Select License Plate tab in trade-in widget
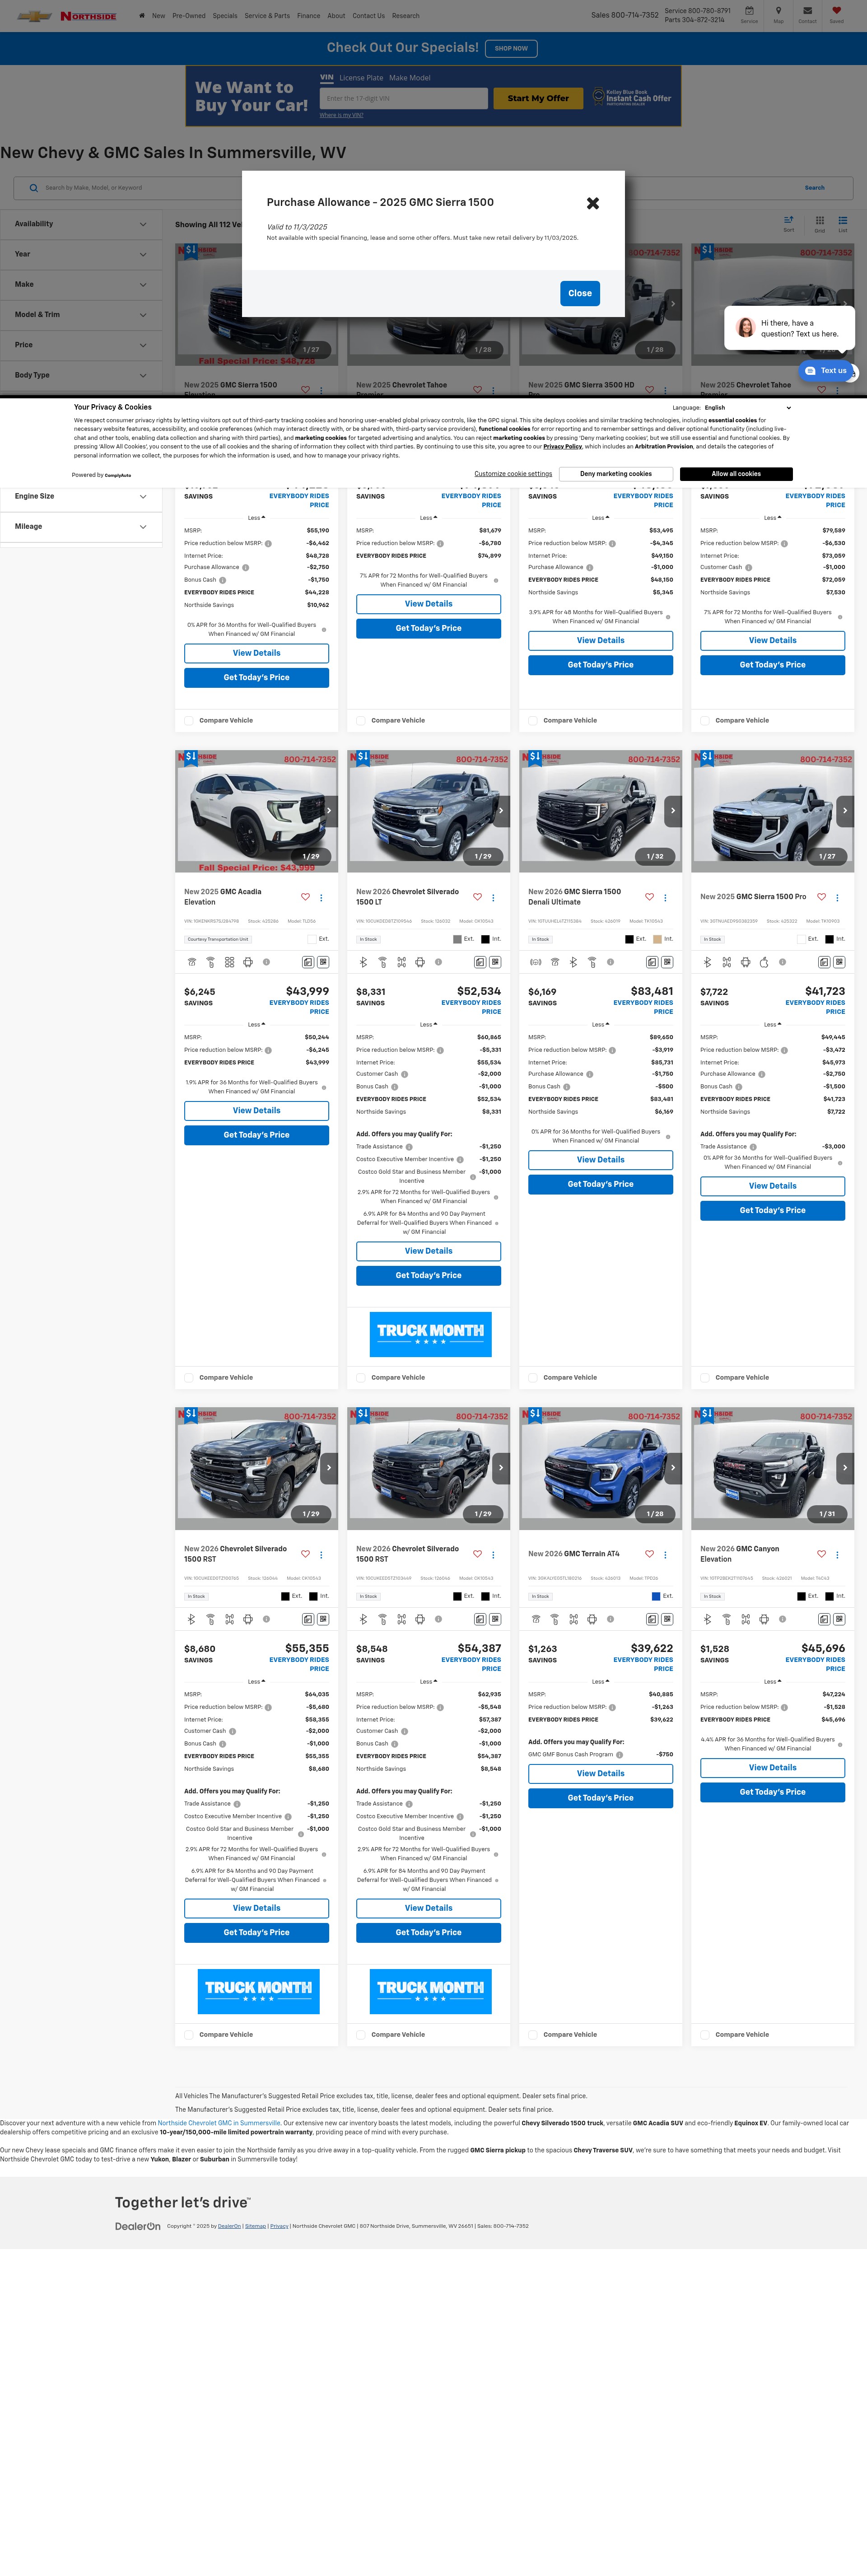Viewport: 867px width, 2576px height. pyautogui.click(x=361, y=78)
